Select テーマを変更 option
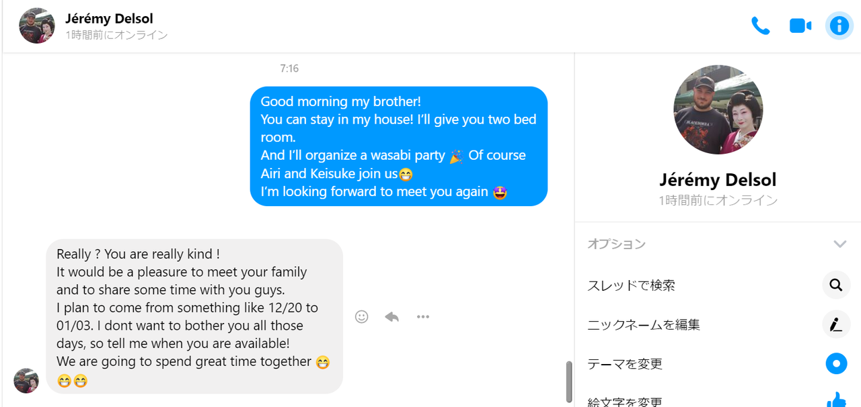Viewport: 861px width, 407px height. pyautogui.click(x=625, y=364)
